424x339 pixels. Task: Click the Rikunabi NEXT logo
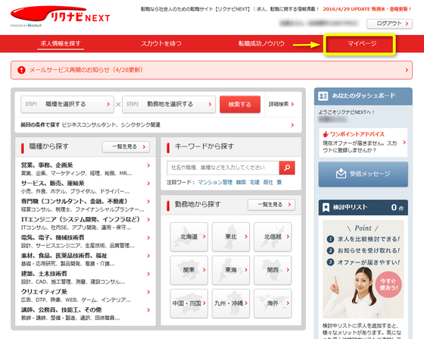[x=61, y=16]
